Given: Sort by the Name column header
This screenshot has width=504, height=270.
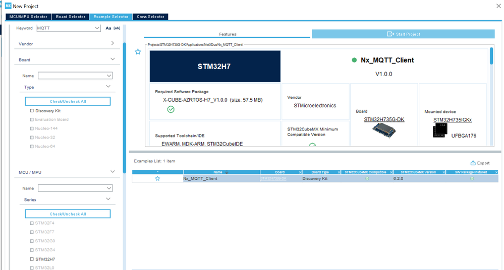Looking at the screenshot, I should pyautogui.click(x=221, y=172).
